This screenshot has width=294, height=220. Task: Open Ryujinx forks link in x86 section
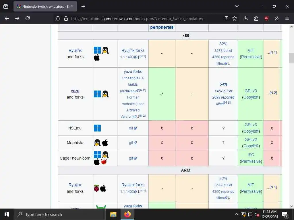[x=133, y=50]
